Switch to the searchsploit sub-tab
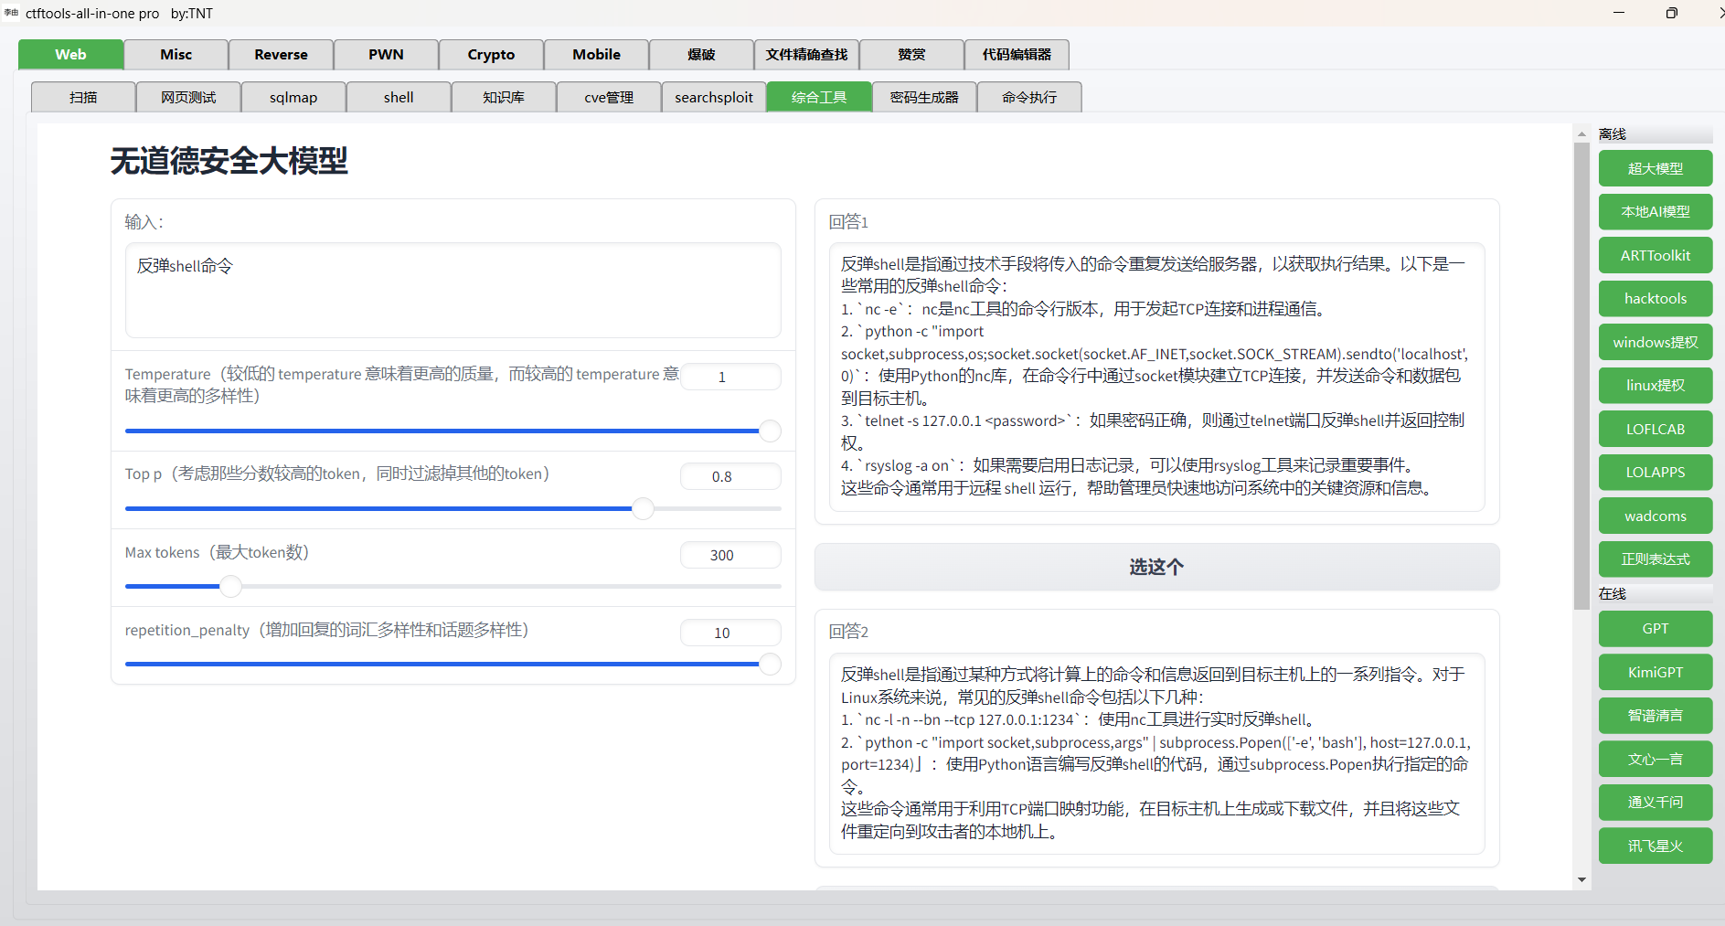The width and height of the screenshot is (1725, 926). [x=713, y=97]
